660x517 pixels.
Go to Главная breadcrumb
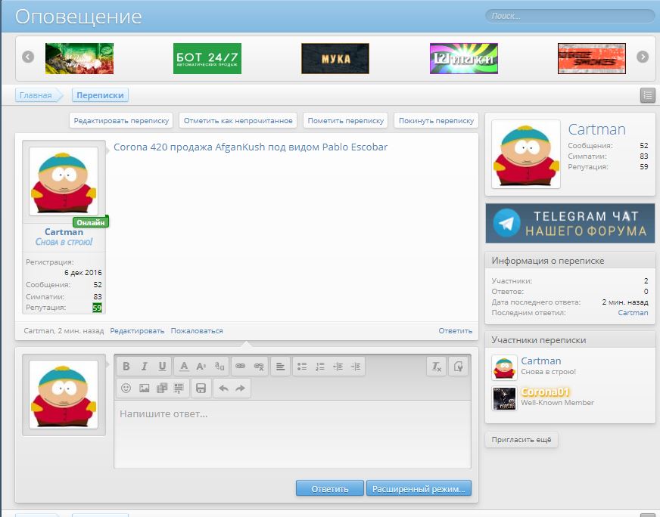(36, 95)
